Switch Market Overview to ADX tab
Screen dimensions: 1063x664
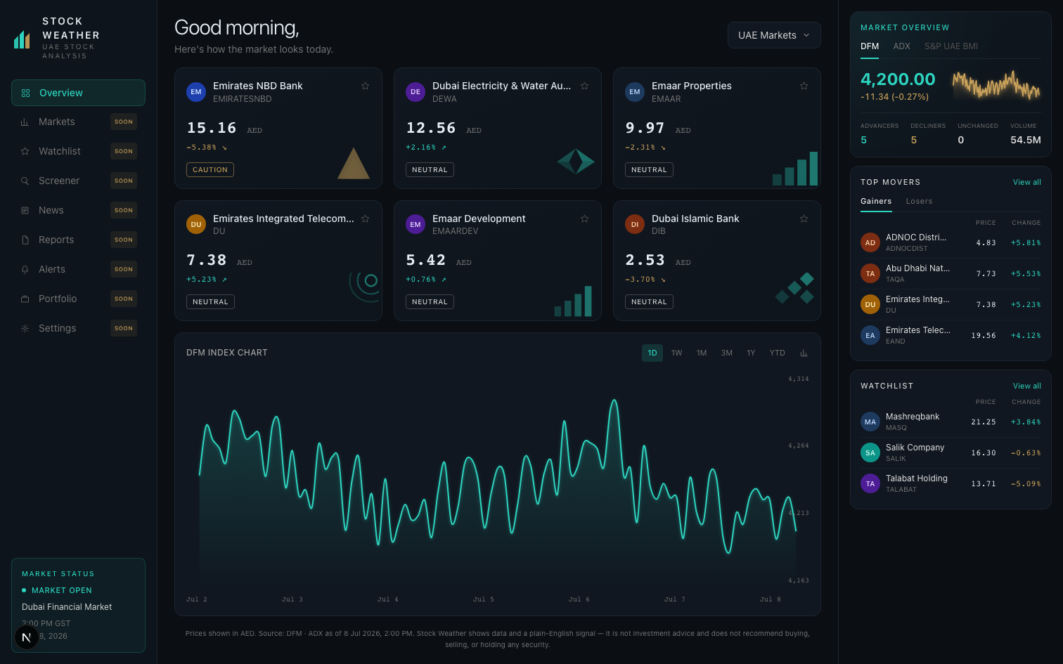pos(902,46)
